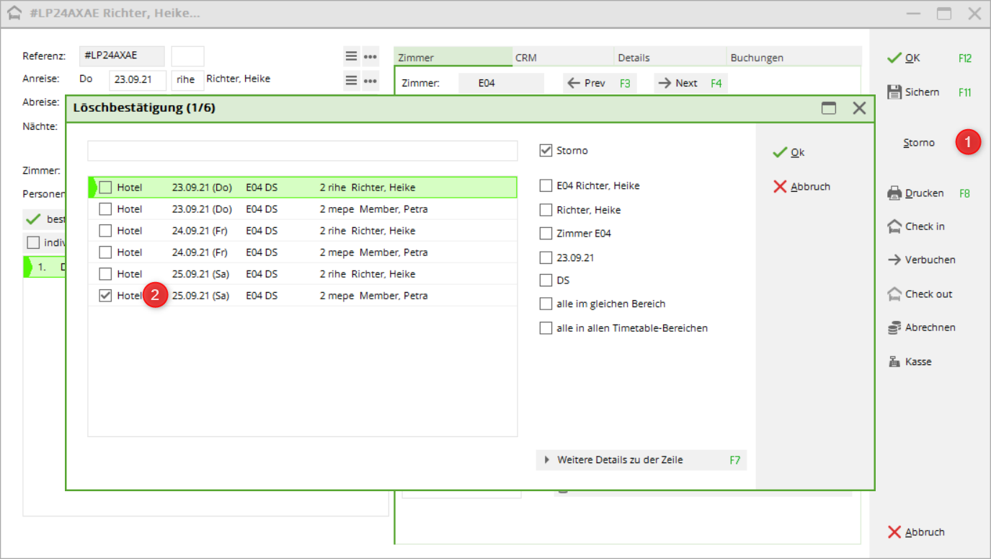The width and height of the screenshot is (991, 559).
Task: Confirm deletion with dialog Ok button
Action: [x=789, y=152]
